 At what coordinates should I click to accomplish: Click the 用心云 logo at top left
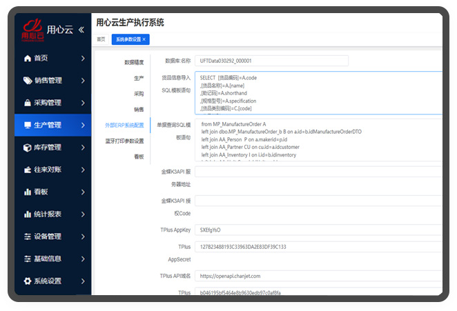pyautogui.click(x=30, y=30)
